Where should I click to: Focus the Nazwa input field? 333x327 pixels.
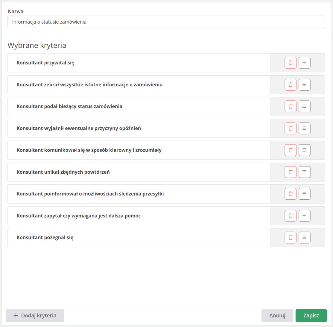(x=166, y=22)
